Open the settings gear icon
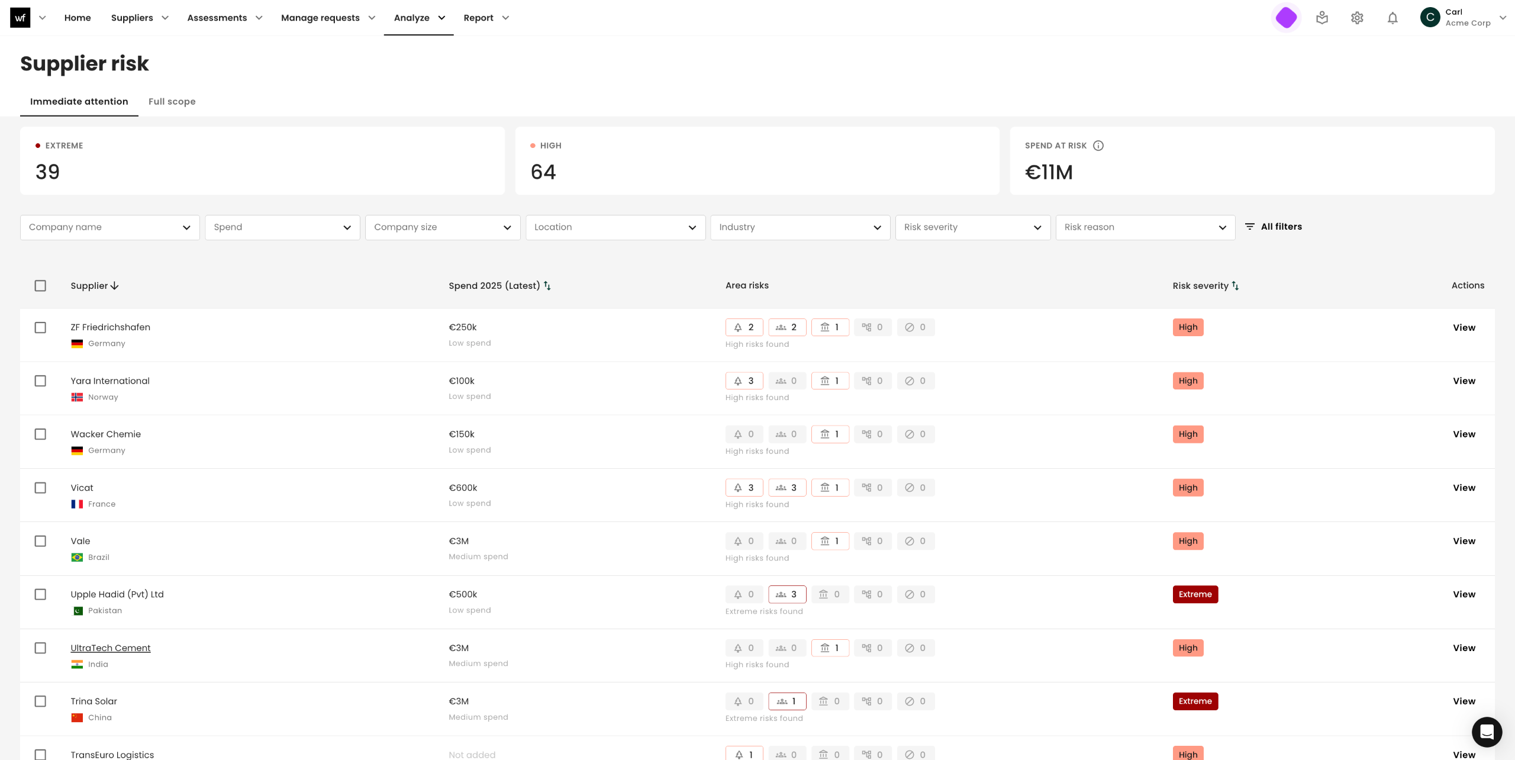This screenshot has width=1515, height=760. point(1357,18)
